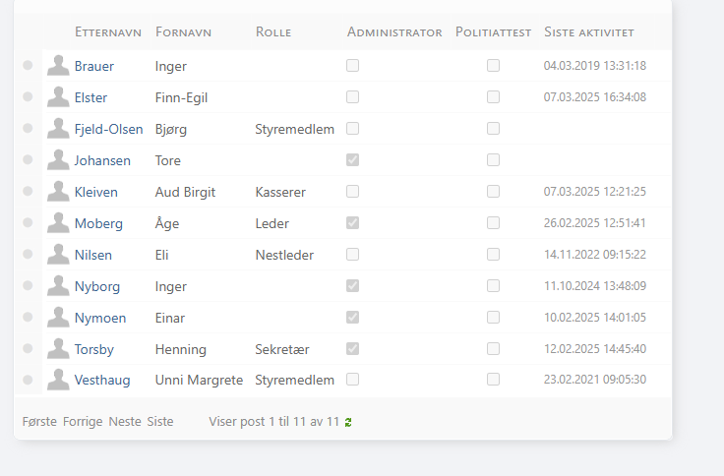Uncheck Administrator checkbox for Johansen
Image resolution: width=724 pixels, height=476 pixels.
pyautogui.click(x=352, y=160)
